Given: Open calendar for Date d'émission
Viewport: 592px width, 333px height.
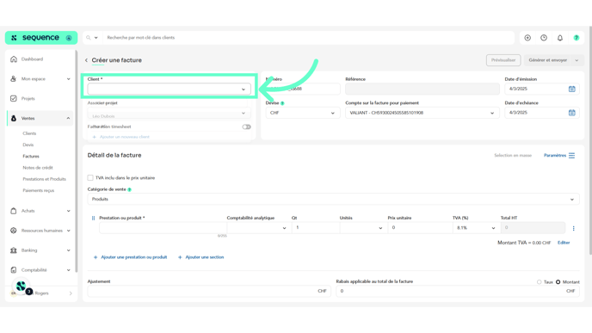Looking at the screenshot, I should click(x=572, y=89).
